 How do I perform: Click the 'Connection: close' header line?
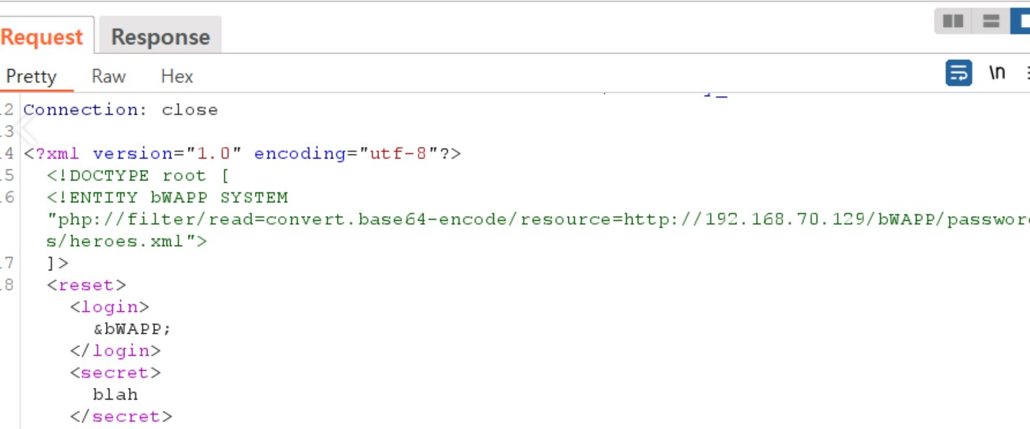click(120, 110)
